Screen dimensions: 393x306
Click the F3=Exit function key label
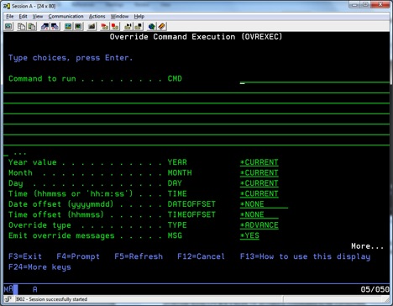point(25,256)
